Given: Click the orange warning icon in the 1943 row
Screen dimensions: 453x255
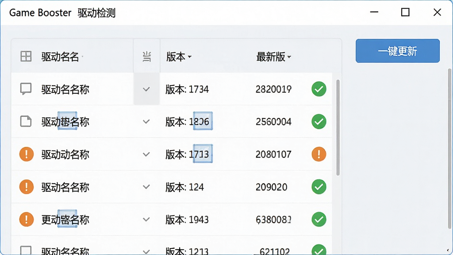Looking at the screenshot, I should pos(26,220).
